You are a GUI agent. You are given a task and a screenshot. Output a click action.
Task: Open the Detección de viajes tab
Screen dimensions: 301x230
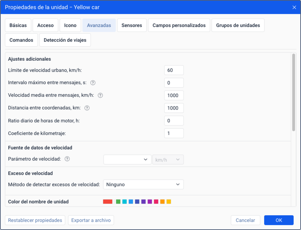click(65, 40)
